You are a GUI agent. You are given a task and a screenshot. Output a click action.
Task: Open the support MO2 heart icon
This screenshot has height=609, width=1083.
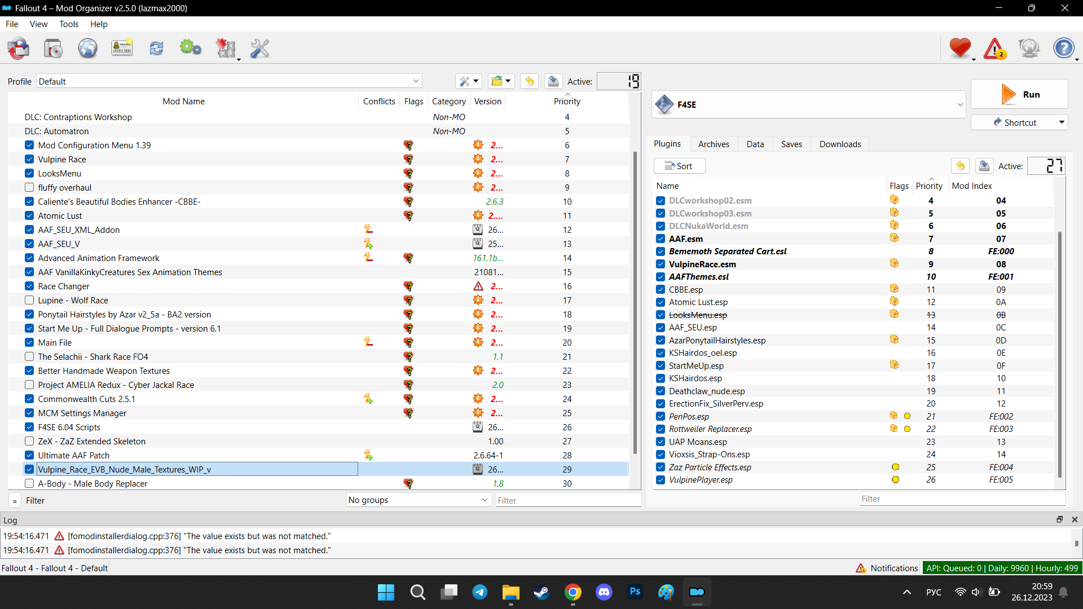961,48
